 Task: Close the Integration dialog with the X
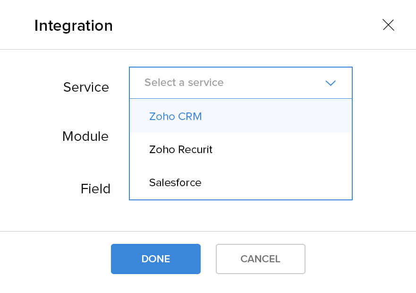388,25
